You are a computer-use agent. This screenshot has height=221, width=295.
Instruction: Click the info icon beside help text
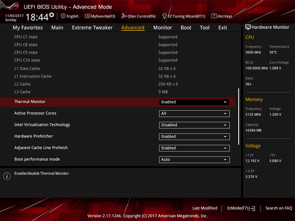pyautogui.click(x=7, y=176)
